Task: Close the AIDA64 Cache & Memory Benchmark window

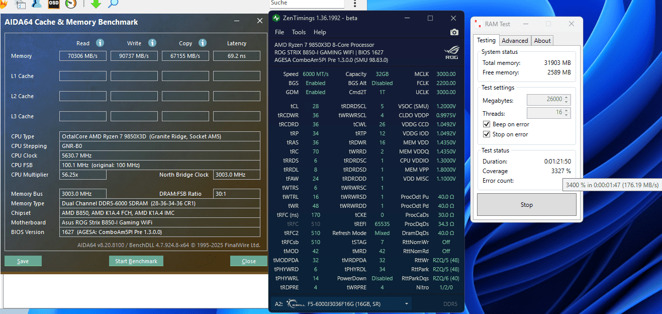Action: (260, 21)
